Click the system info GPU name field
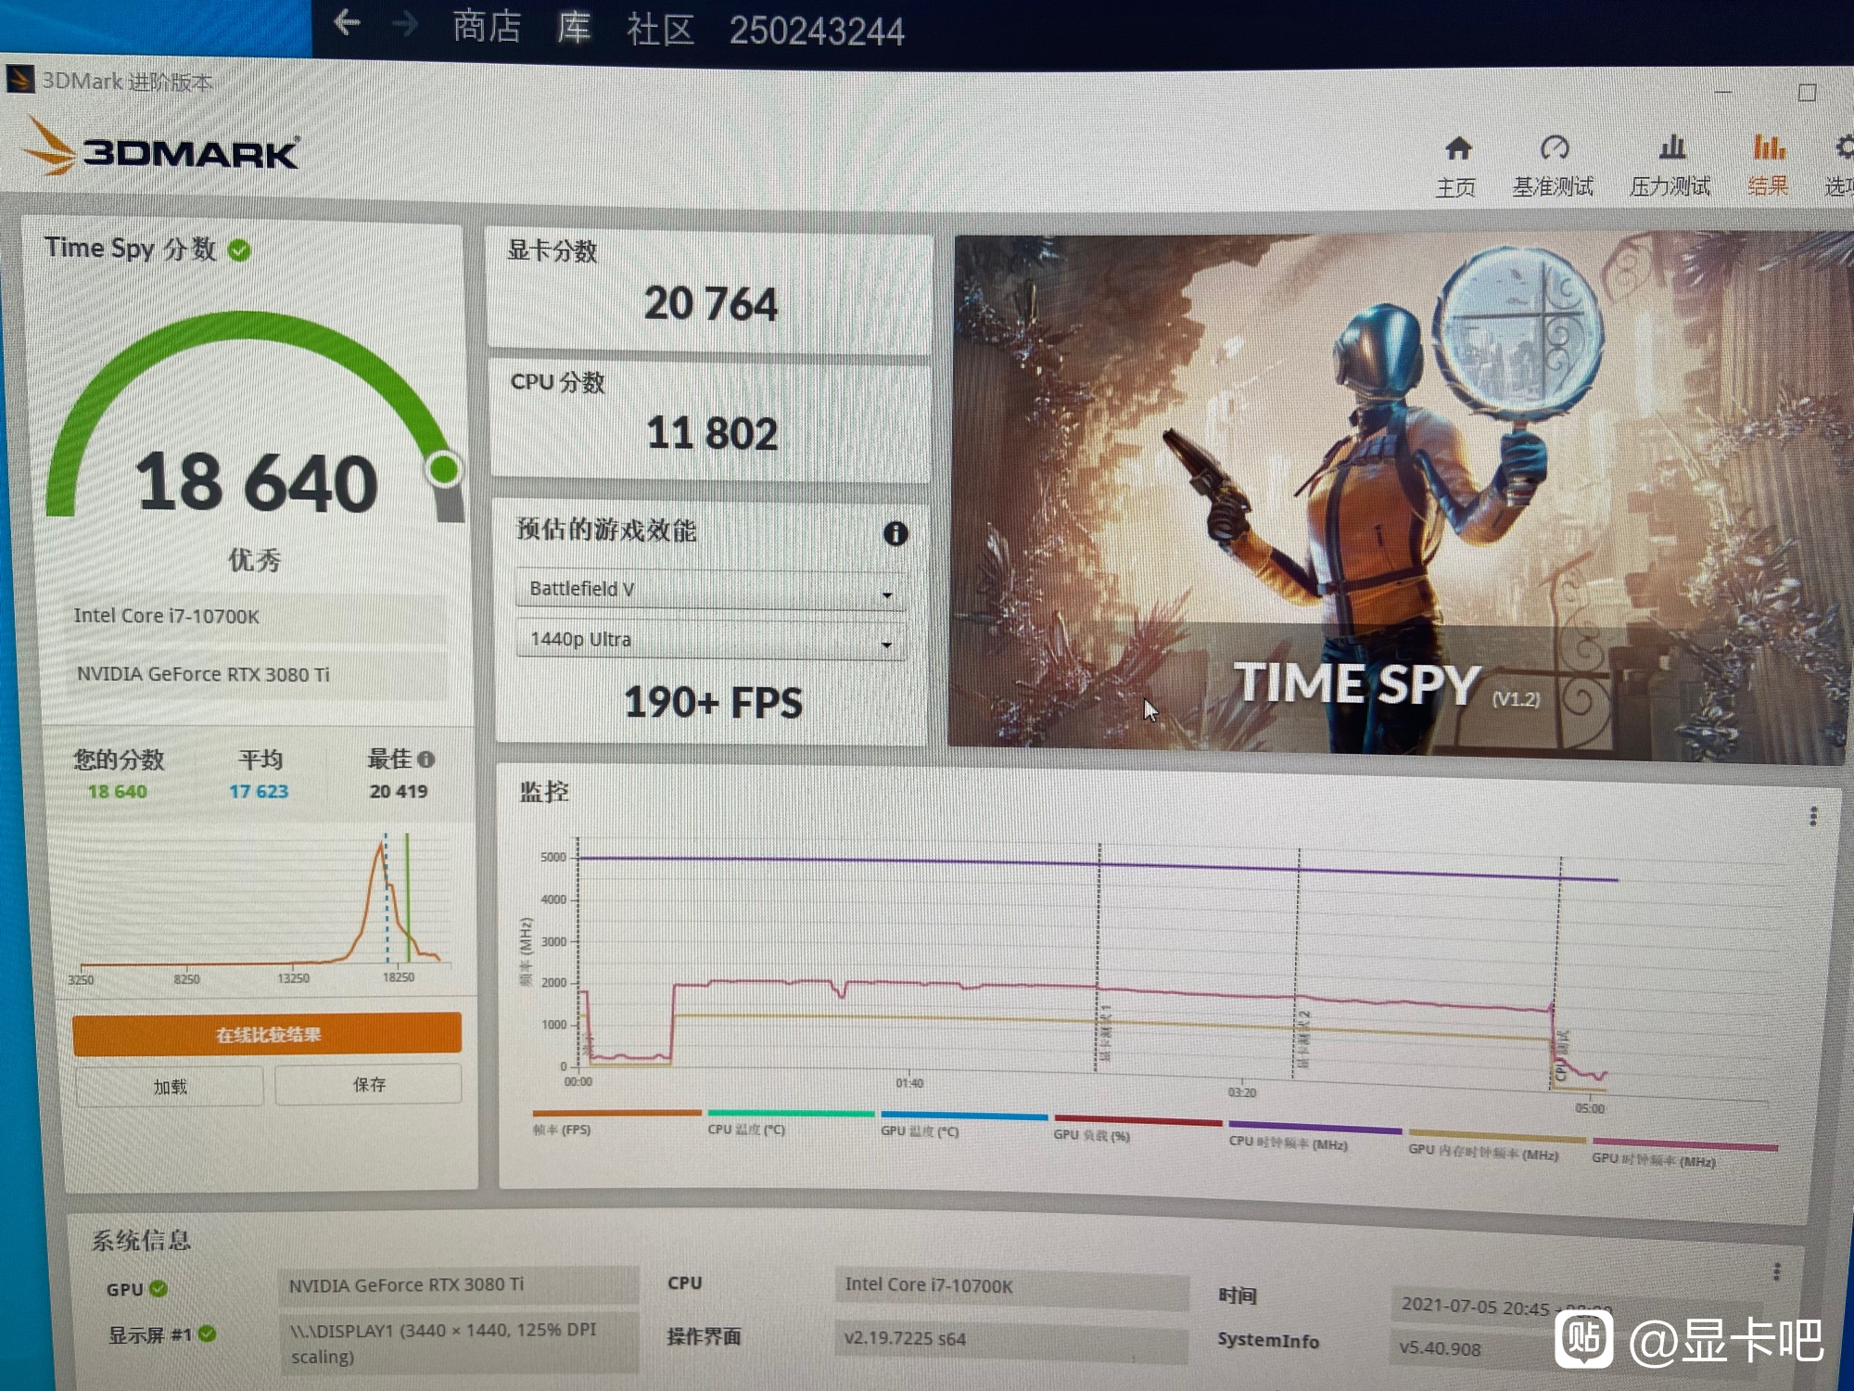1854x1391 pixels. (458, 1284)
